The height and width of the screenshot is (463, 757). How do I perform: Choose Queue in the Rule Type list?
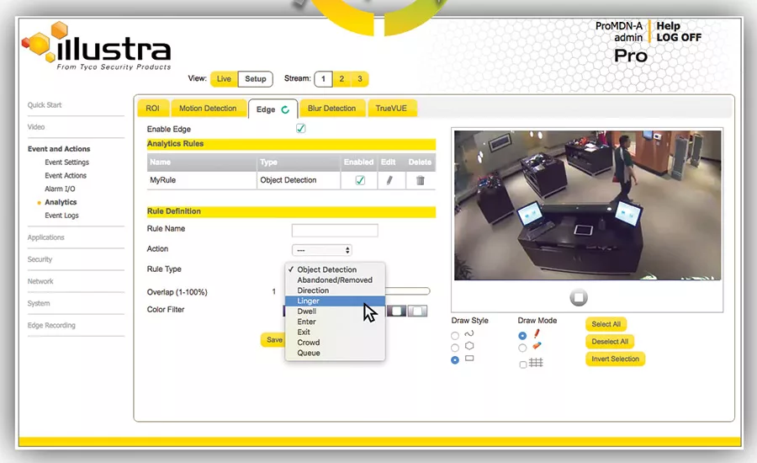(335, 353)
